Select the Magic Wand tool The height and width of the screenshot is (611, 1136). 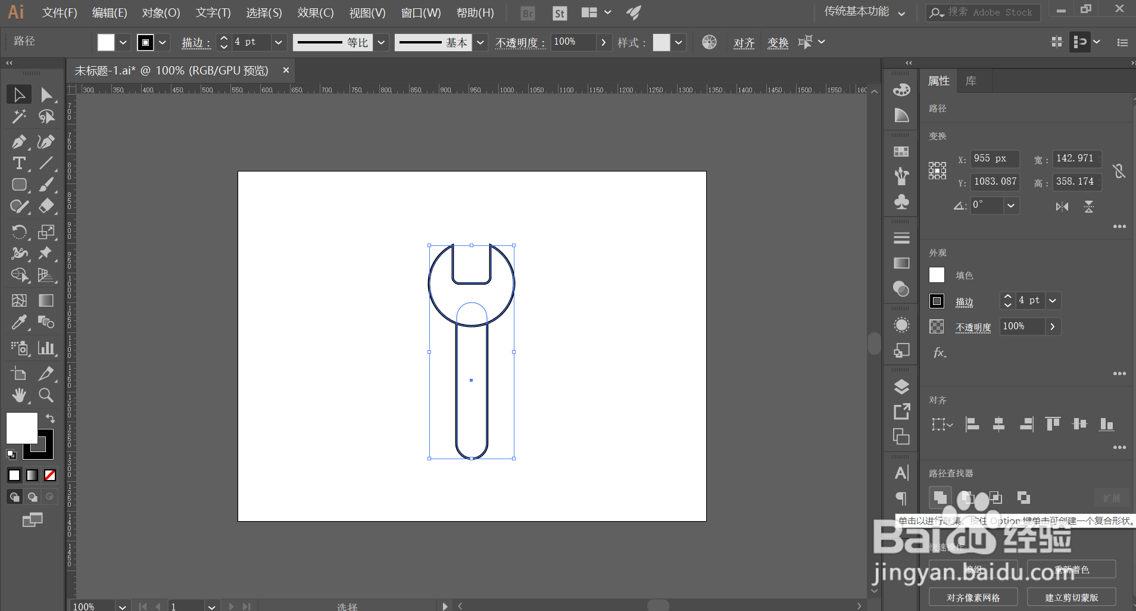[x=19, y=117]
